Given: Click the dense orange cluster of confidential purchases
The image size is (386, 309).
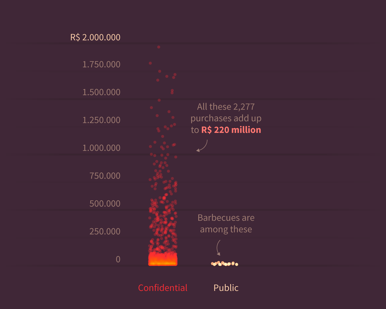Looking at the screenshot, I should pos(163,259).
